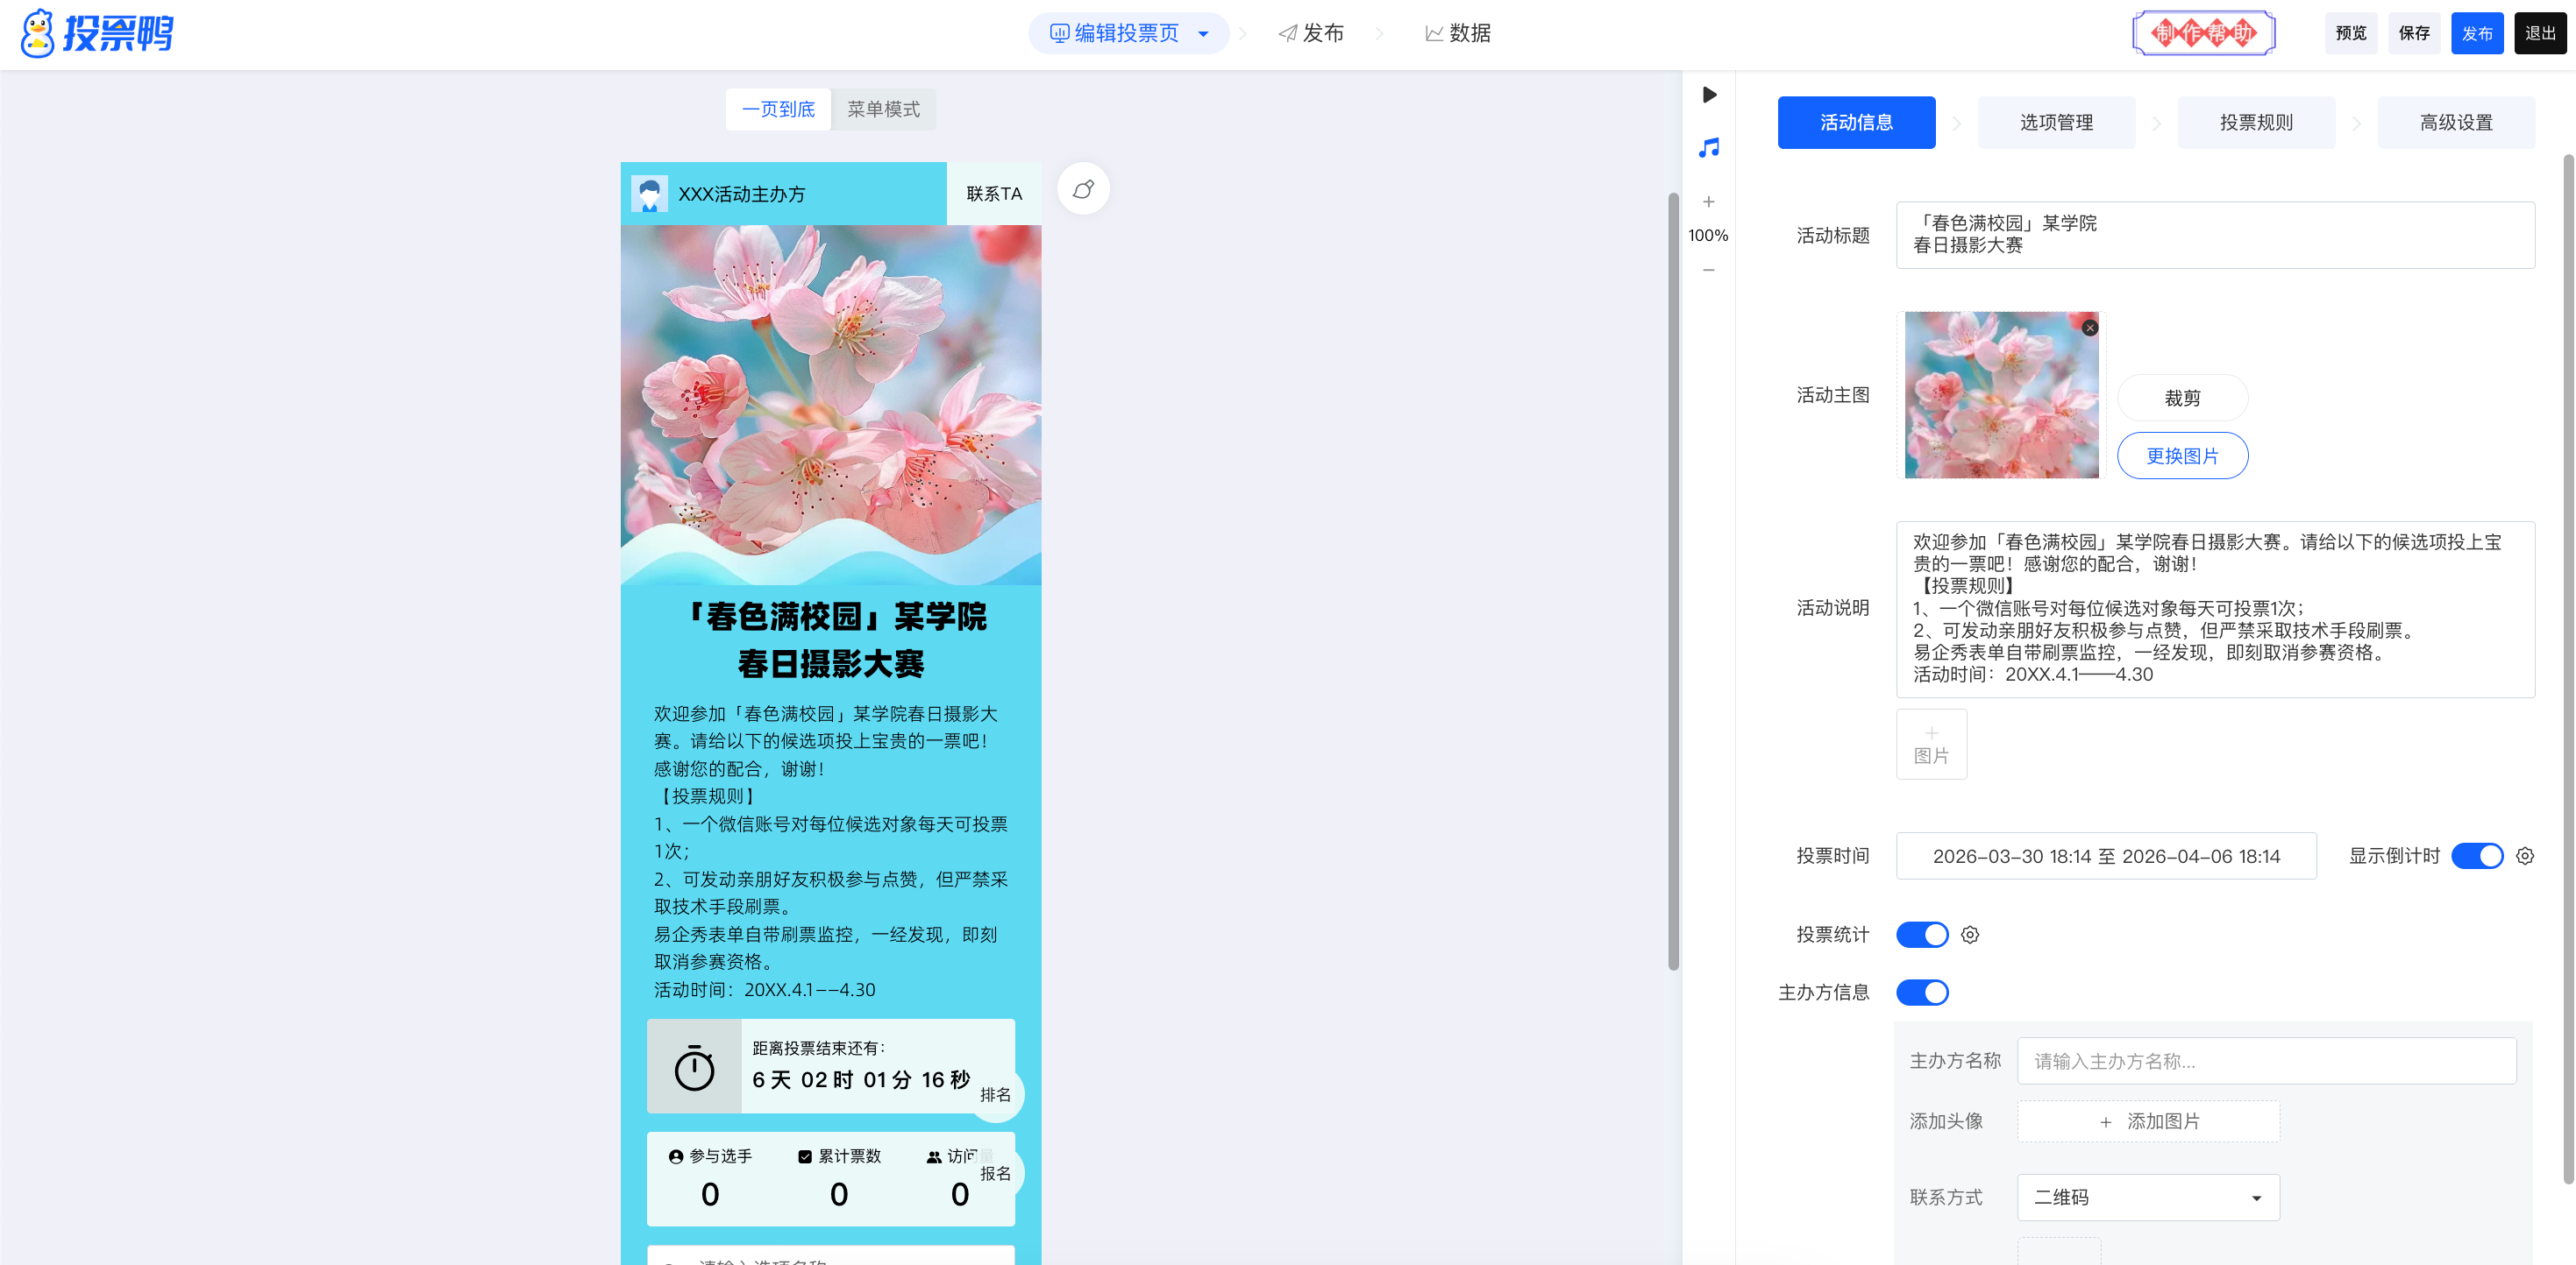Click the 主办方名称 input field
2576x1265 pixels.
click(x=2266, y=1061)
